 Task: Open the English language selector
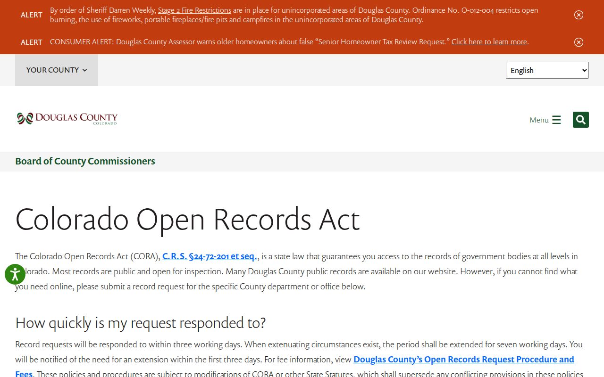click(547, 70)
